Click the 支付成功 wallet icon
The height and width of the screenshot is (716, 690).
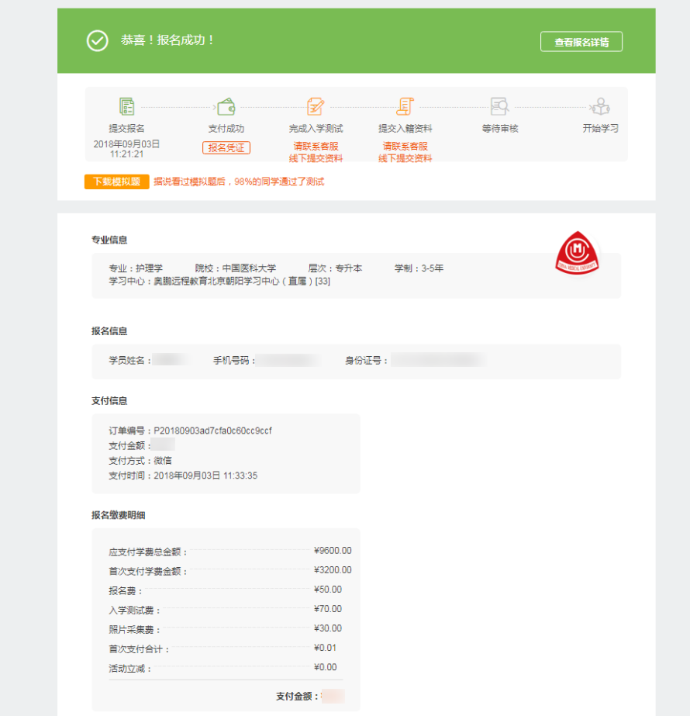coord(225,105)
